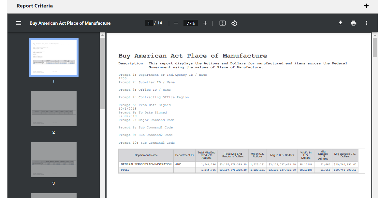The width and height of the screenshot is (379, 198).
Task: Click 'Prompt 6: To Date Signed'
Action: click(143, 112)
